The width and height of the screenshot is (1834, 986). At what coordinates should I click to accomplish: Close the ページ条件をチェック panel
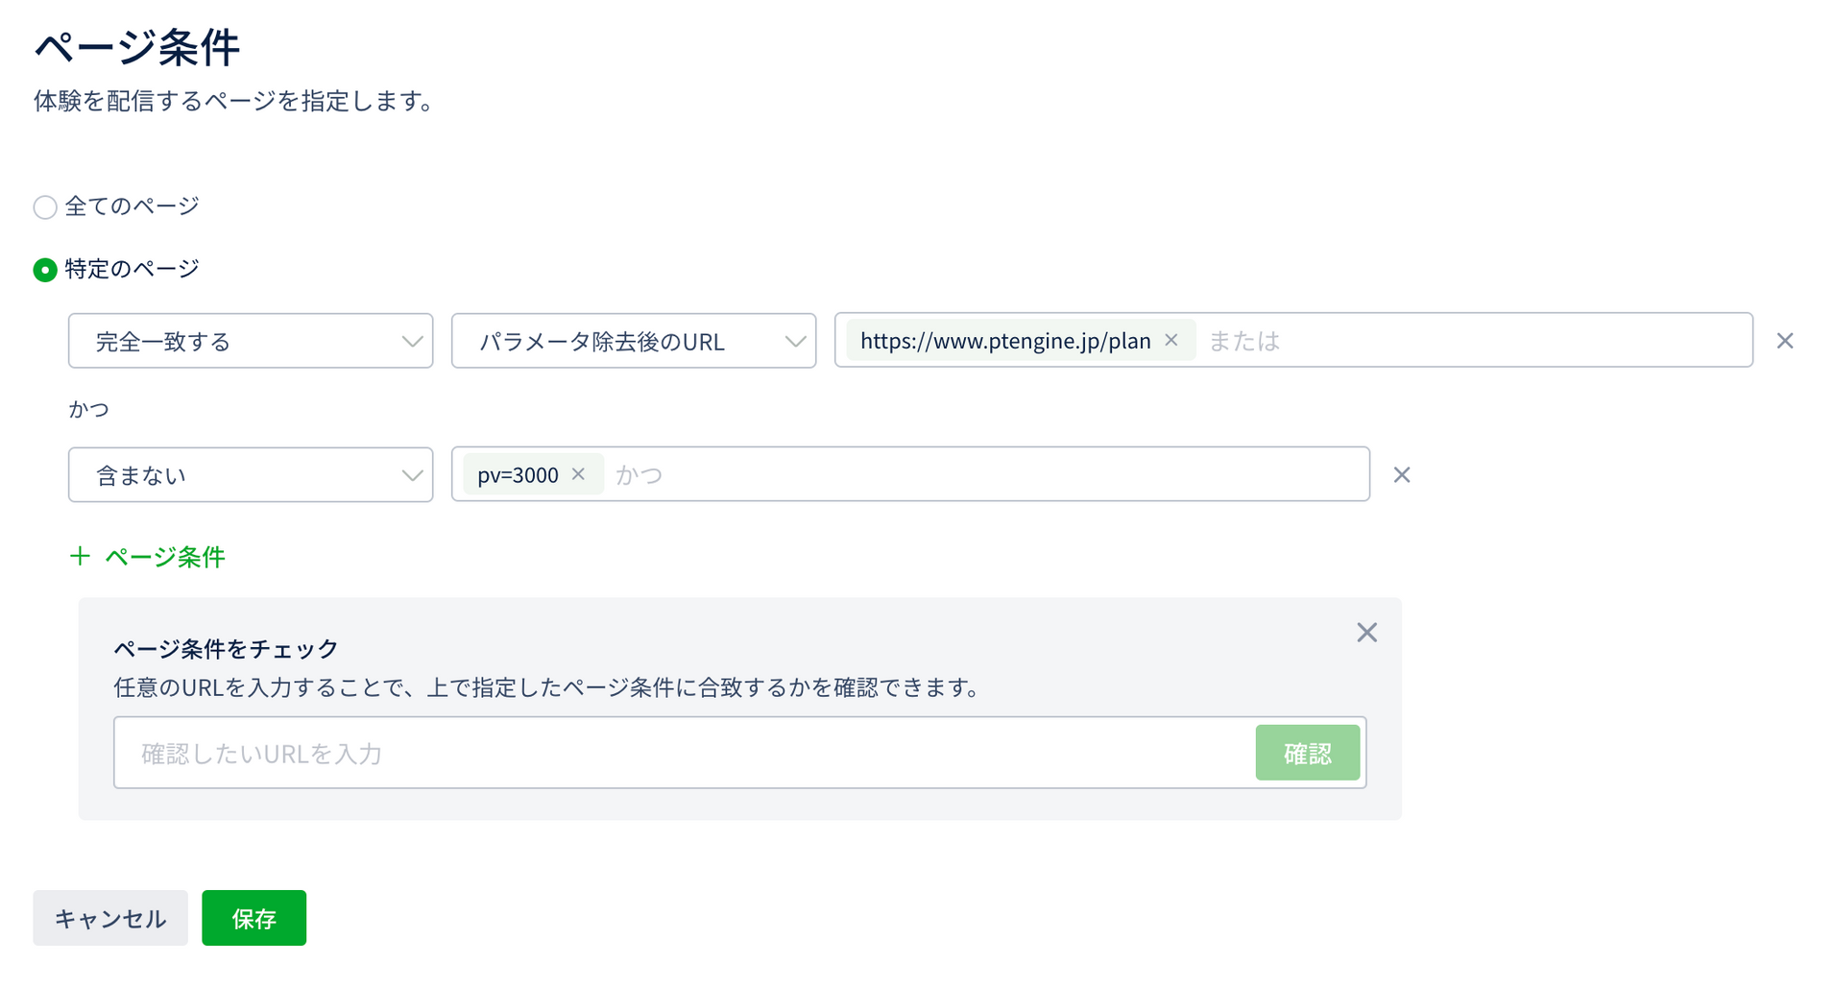tap(1366, 633)
